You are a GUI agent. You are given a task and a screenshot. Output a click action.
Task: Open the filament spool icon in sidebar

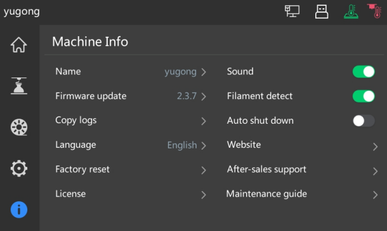pos(19,128)
